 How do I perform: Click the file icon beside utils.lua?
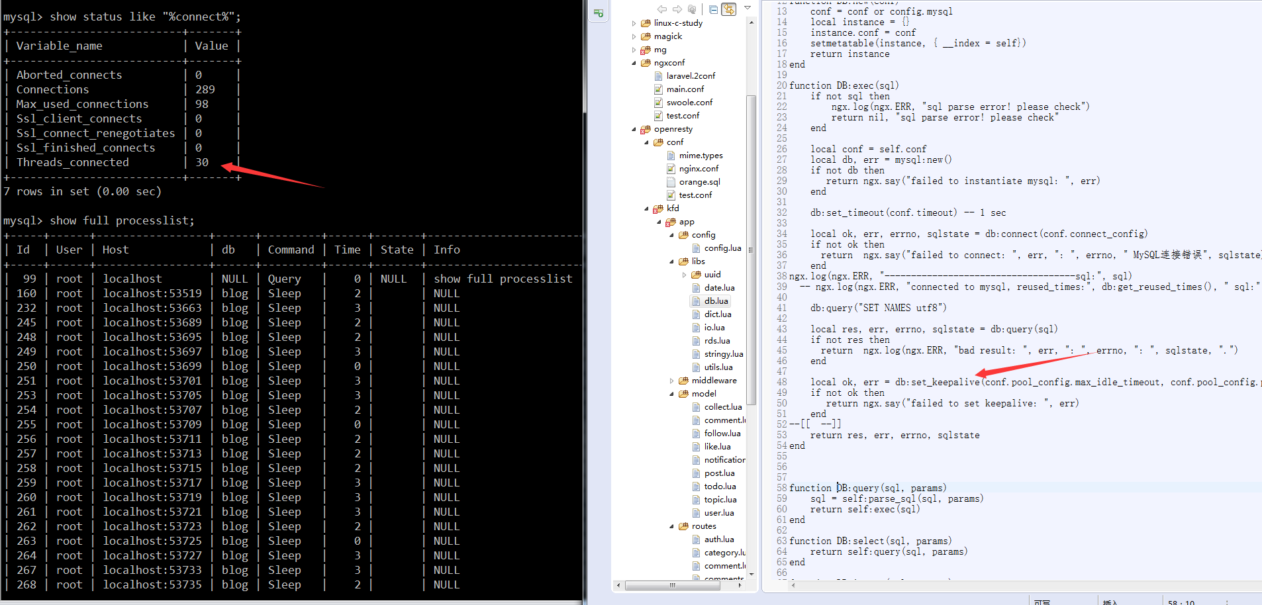696,367
